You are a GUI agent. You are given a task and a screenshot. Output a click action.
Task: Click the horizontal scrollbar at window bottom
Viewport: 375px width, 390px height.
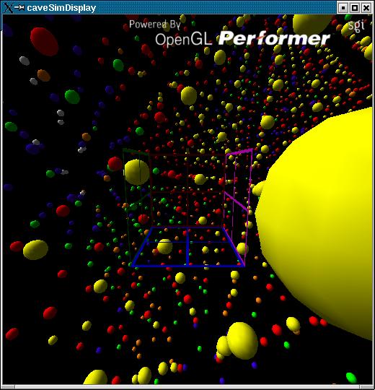coord(187,387)
